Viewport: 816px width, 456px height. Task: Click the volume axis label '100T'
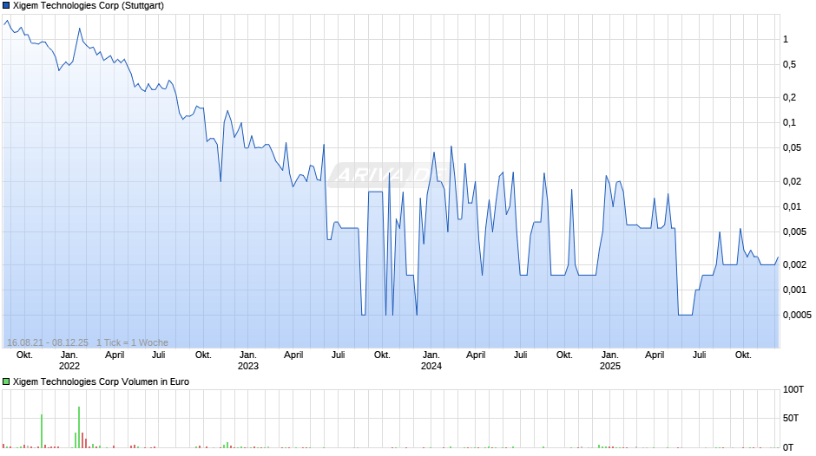pos(793,389)
